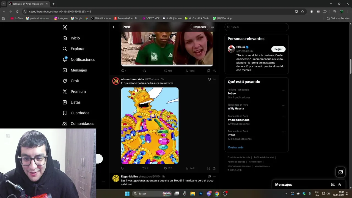Open Windows Start menu
The height and width of the screenshot is (198, 352).
click(x=127, y=194)
